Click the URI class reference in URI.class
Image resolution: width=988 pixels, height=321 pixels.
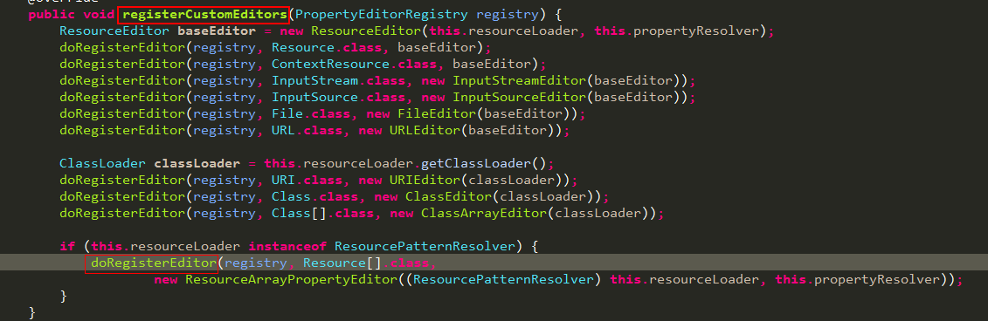(284, 180)
